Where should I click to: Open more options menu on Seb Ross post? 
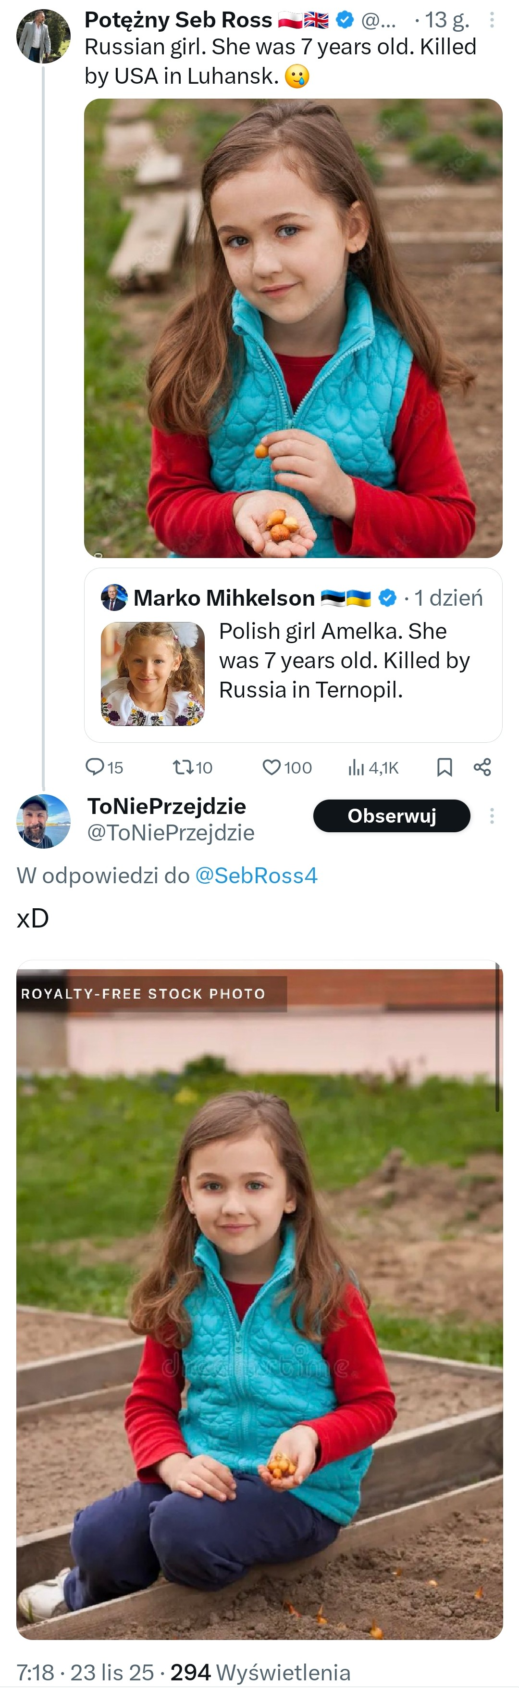492,20
